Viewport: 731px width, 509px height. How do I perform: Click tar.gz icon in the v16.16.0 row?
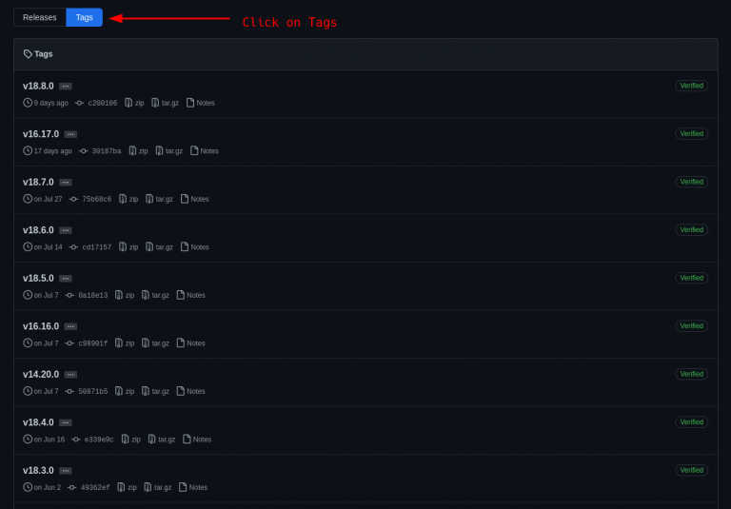coord(146,343)
